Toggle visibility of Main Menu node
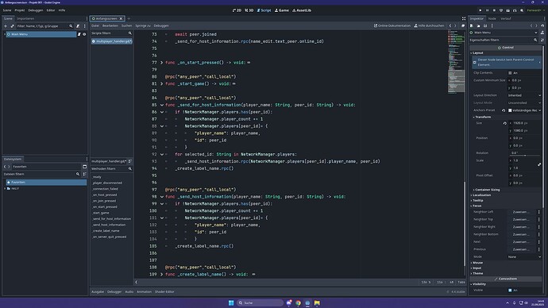548x308 pixels. [x=84, y=34]
